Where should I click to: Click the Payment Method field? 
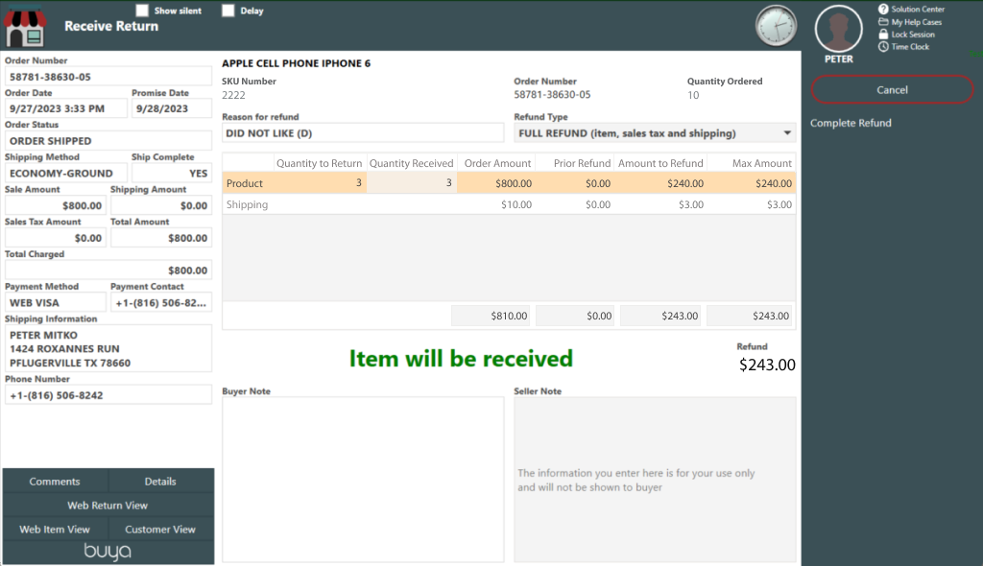(56, 303)
